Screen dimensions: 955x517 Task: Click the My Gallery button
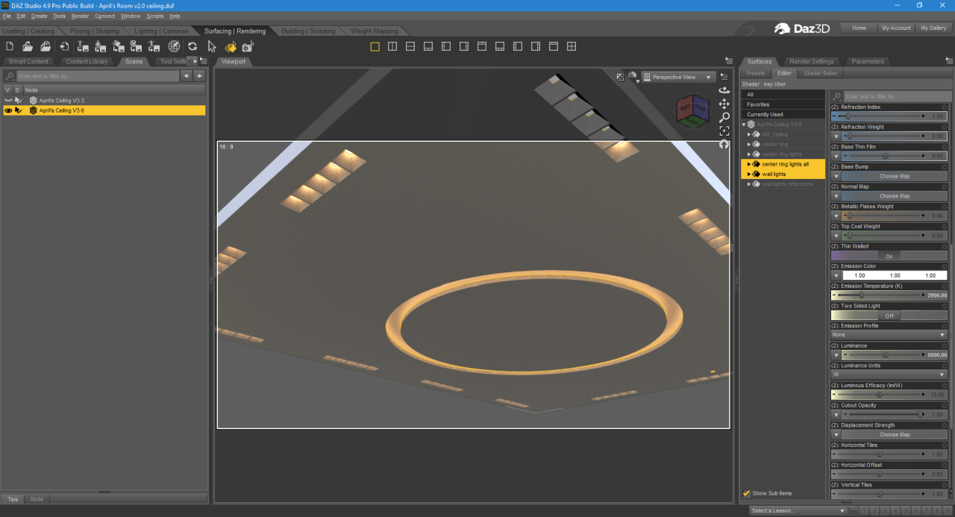933,28
